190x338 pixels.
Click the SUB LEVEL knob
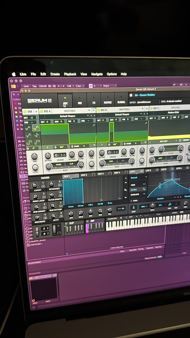coord(35,167)
